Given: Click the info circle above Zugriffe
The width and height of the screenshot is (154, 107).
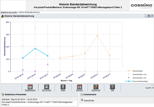Looking at the screenshot, I should 152,85.
